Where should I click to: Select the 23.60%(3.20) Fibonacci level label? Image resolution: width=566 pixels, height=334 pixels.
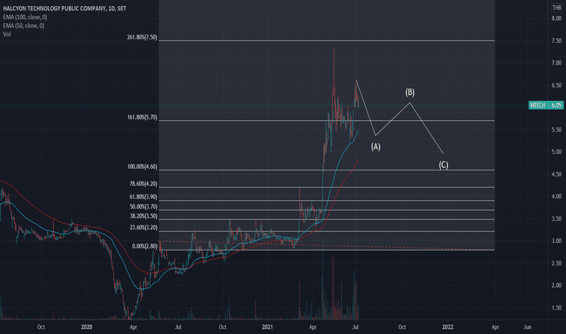(x=143, y=228)
